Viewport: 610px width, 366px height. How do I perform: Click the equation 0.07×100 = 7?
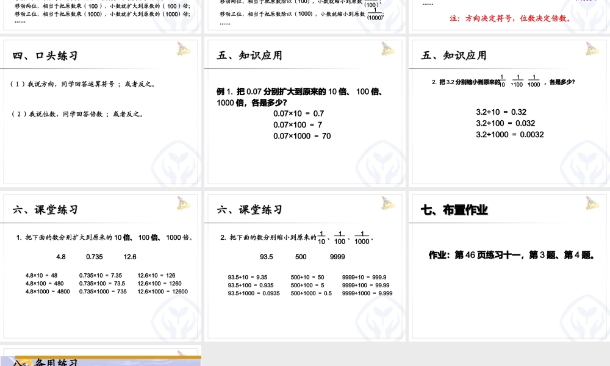coord(298,125)
